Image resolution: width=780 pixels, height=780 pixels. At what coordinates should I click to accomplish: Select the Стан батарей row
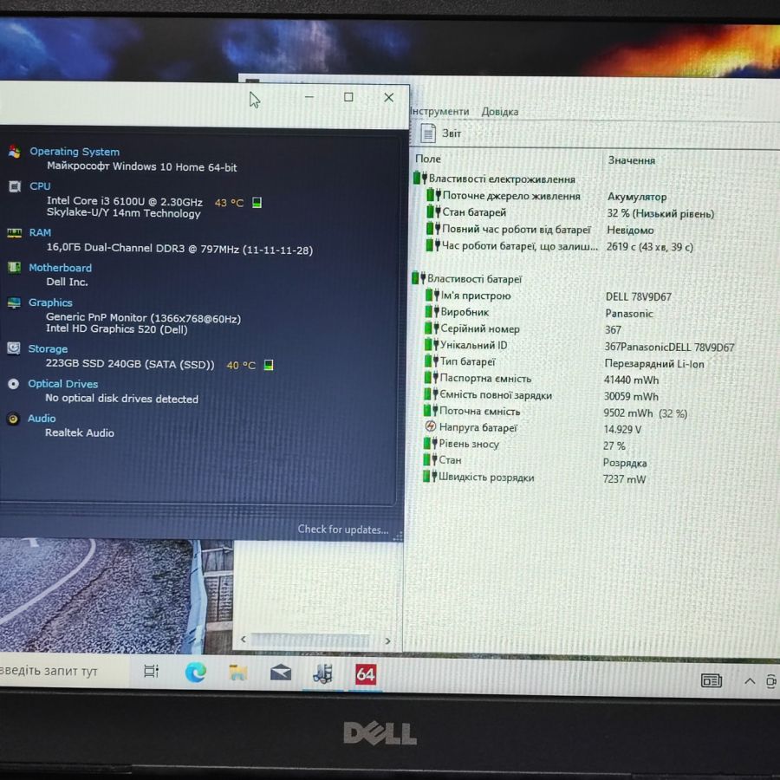pyautogui.click(x=570, y=213)
